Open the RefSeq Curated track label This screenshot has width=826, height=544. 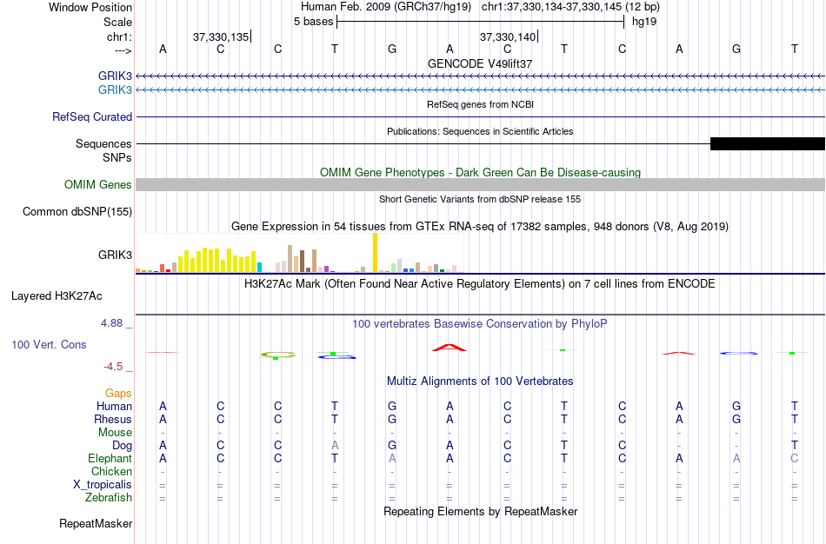tap(92, 117)
